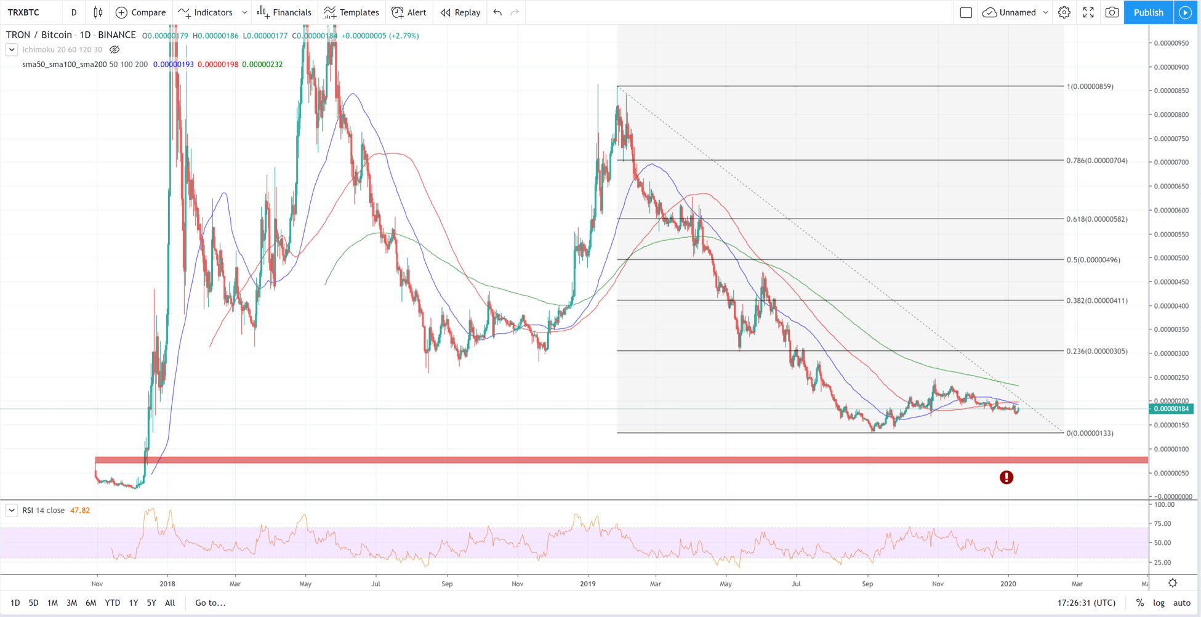Take a chart snapshot with camera icon

(x=1112, y=12)
